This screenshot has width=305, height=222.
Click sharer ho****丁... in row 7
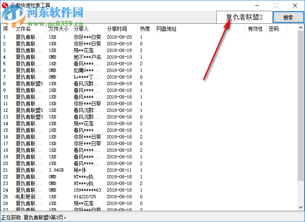tap(87, 77)
